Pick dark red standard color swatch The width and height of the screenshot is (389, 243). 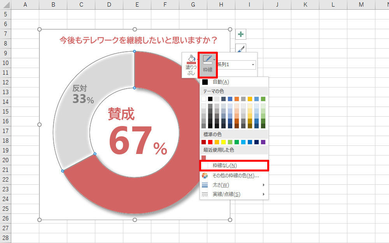tap(204, 142)
